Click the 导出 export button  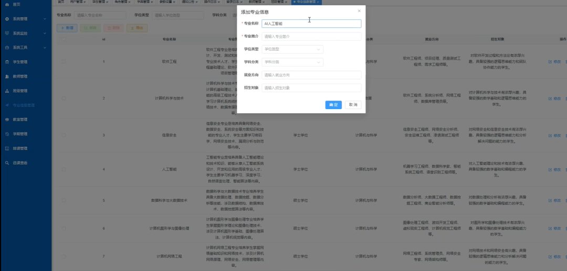pyautogui.click(x=136, y=28)
